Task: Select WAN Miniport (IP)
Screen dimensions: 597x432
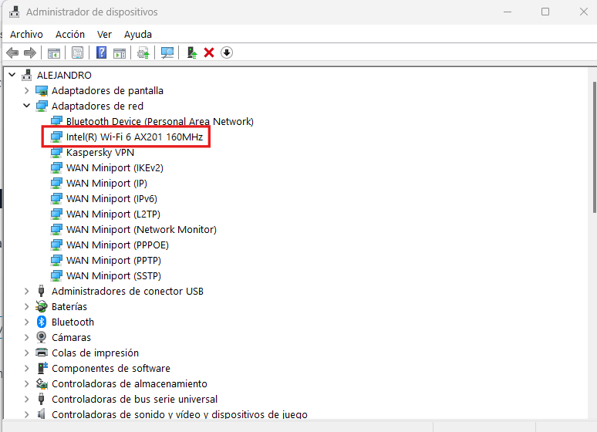Action: pyautogui.click(x=106, y=184)
